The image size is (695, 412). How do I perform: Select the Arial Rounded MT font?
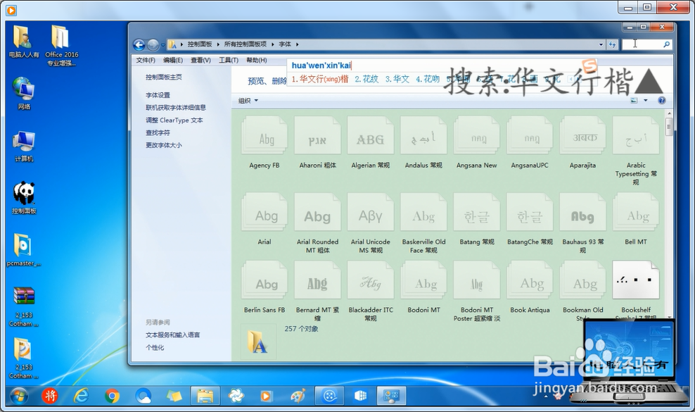[x=318, y=212]
